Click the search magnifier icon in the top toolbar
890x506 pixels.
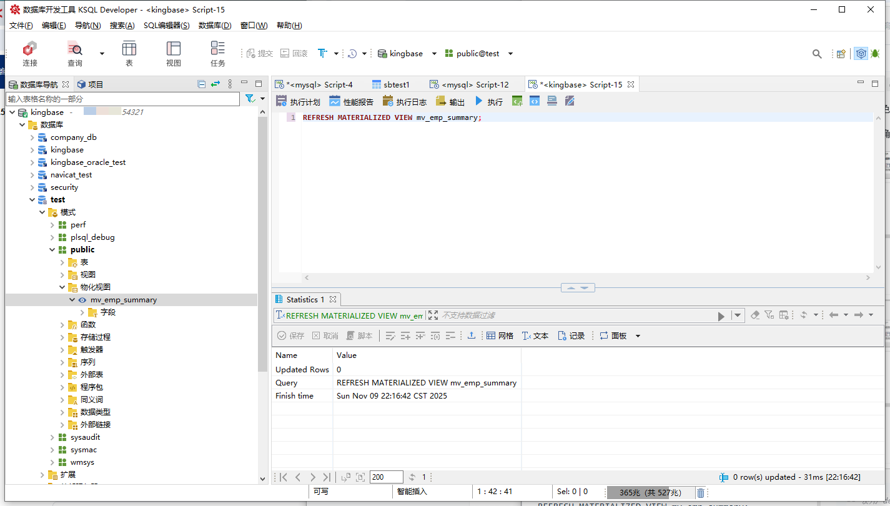(x=817, y=54)
